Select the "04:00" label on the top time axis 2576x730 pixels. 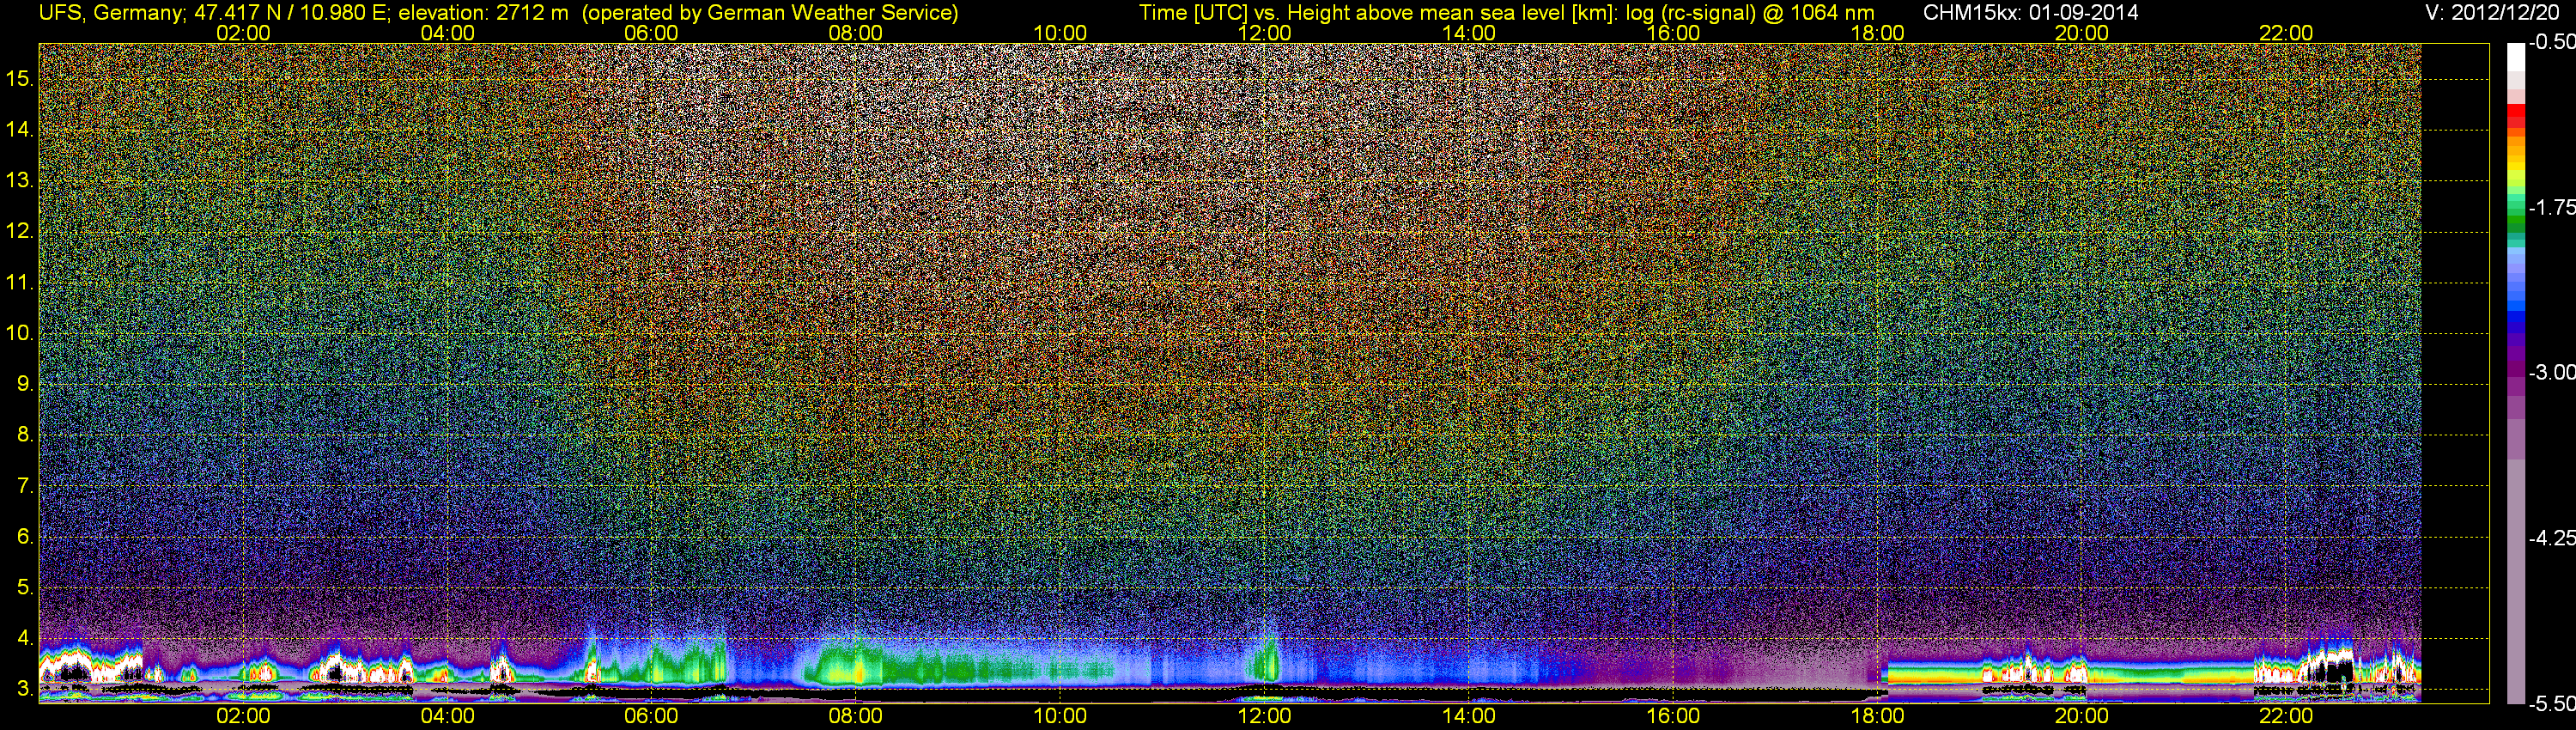447,33
